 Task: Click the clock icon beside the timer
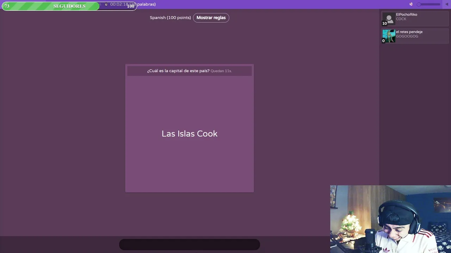106,5
